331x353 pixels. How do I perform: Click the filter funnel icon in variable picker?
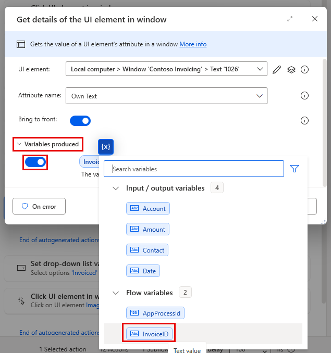tap(295, 169)
